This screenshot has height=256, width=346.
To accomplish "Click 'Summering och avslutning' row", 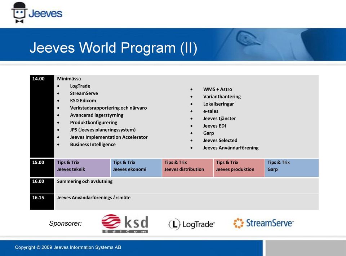I will (x=187, y=186).
